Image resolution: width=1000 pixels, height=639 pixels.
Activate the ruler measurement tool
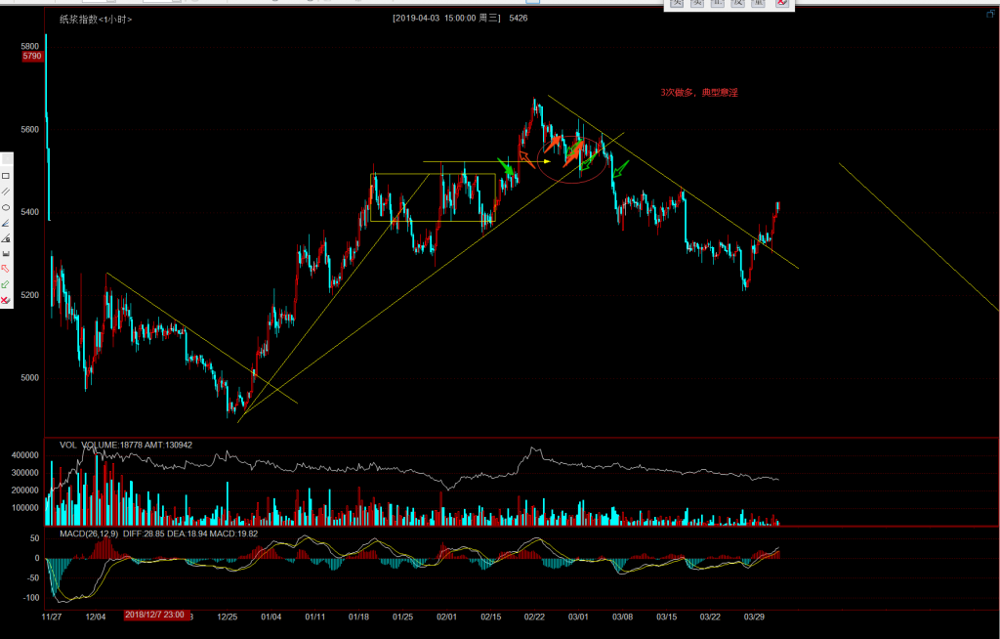pyautogui.click(x=5, y=253)
